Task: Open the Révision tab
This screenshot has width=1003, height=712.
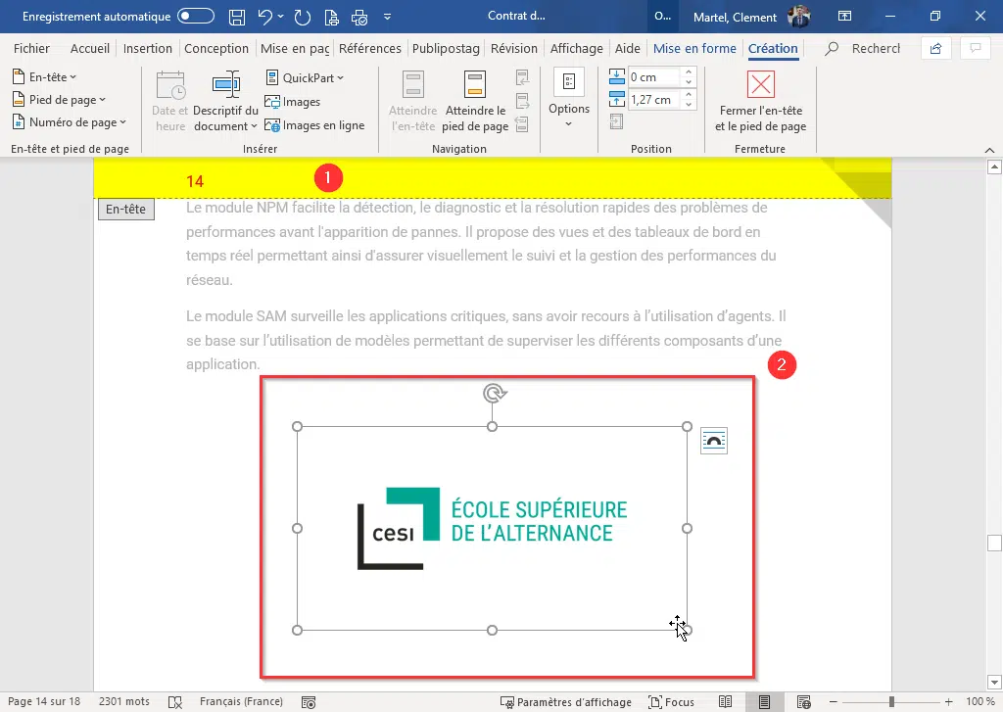Action: (x=513, y=49)
